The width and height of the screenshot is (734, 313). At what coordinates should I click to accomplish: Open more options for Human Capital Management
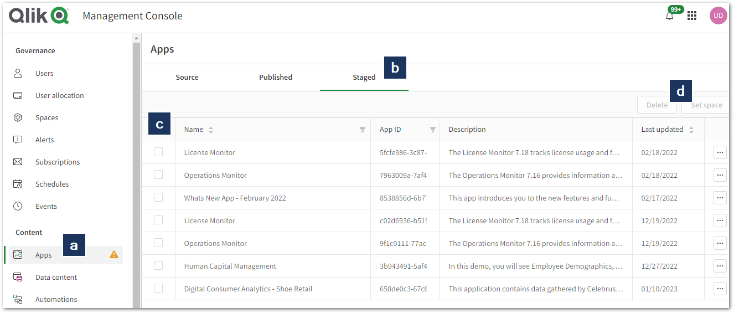(720, 266)
